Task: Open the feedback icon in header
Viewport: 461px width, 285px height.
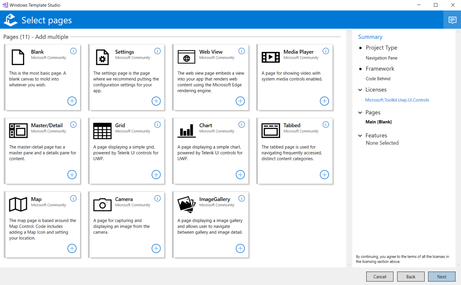Action: coord(452,20)
